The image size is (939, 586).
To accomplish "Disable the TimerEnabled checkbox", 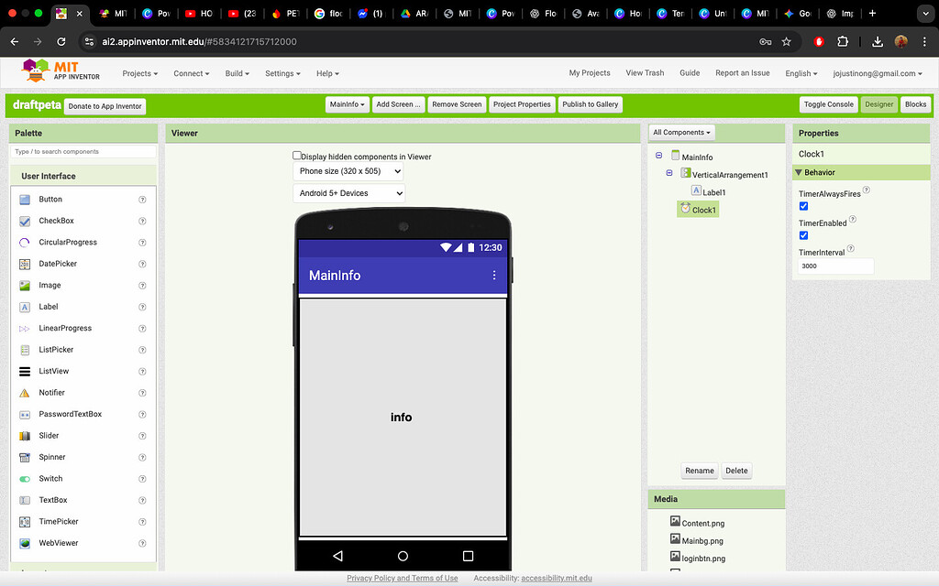I will [804, 235].
